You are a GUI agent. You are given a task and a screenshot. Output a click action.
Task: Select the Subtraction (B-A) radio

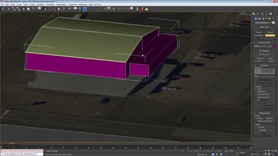[256, 97]
